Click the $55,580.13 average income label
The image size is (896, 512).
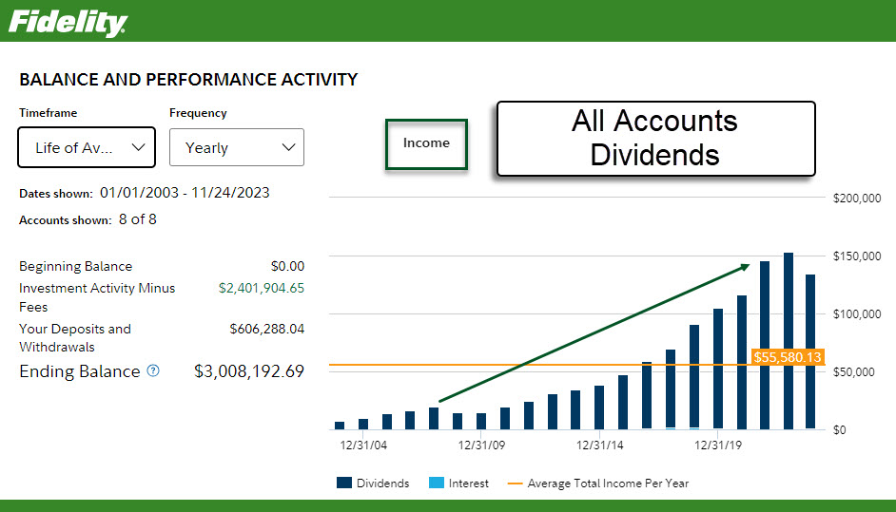(787, 357)
